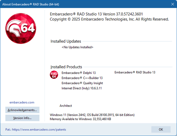
Task: Click the Installed Updates heading
Action: pyautogui.click(x=66, y=41)
